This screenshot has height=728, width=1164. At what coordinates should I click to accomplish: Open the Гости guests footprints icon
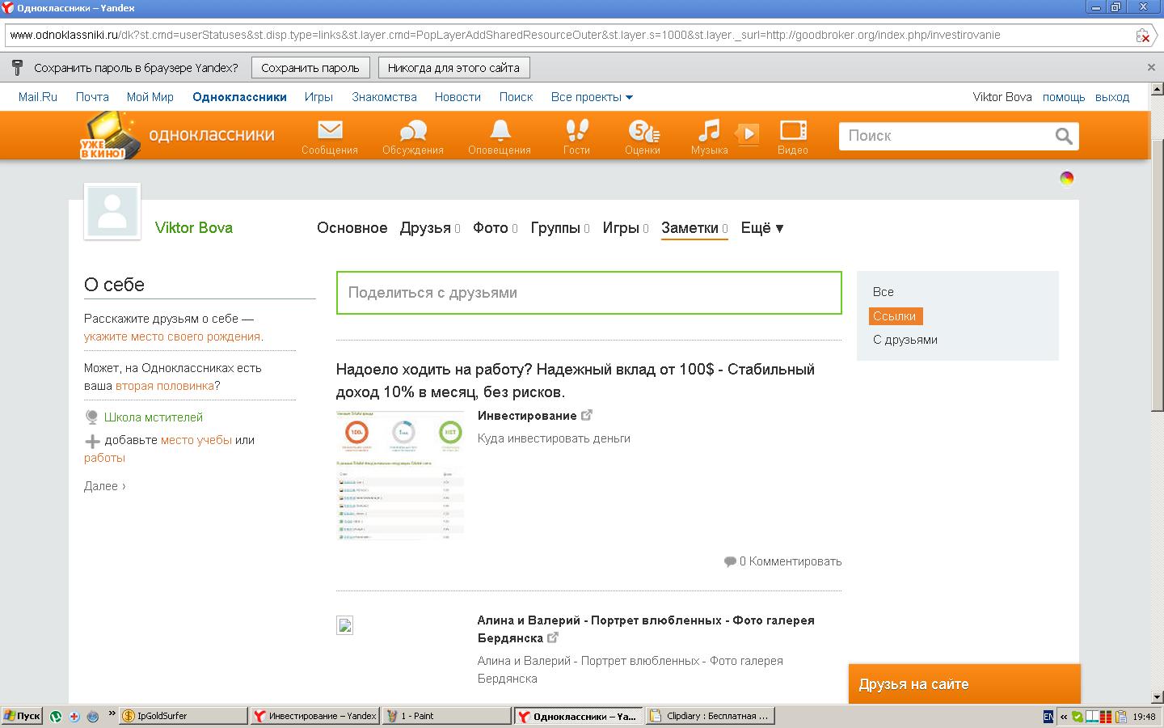pos(576,136)
